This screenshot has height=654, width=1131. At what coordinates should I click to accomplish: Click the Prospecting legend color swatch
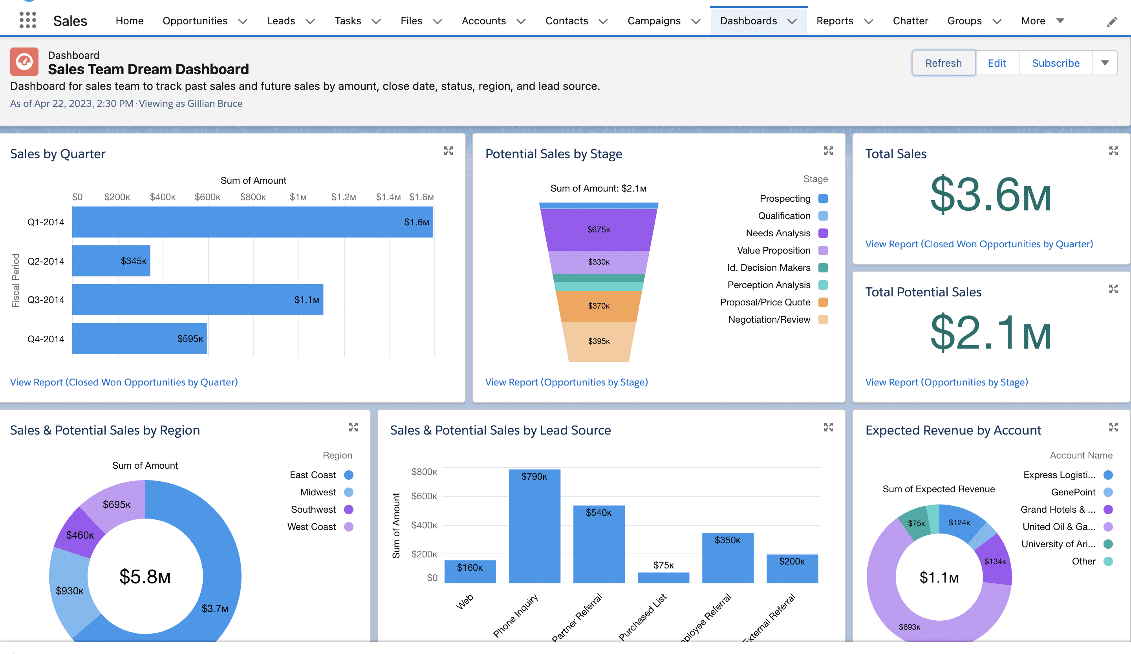823,198
